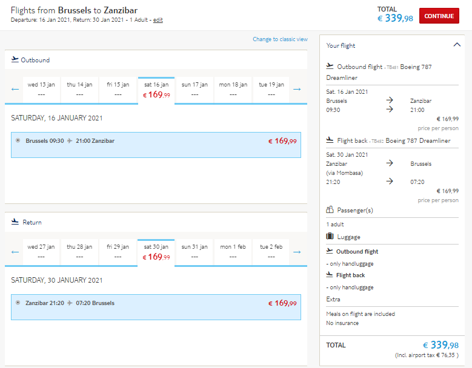Click the return previous week arrow
The height and width of the screenshot is (368, 472).
click(x=15, y=252)
